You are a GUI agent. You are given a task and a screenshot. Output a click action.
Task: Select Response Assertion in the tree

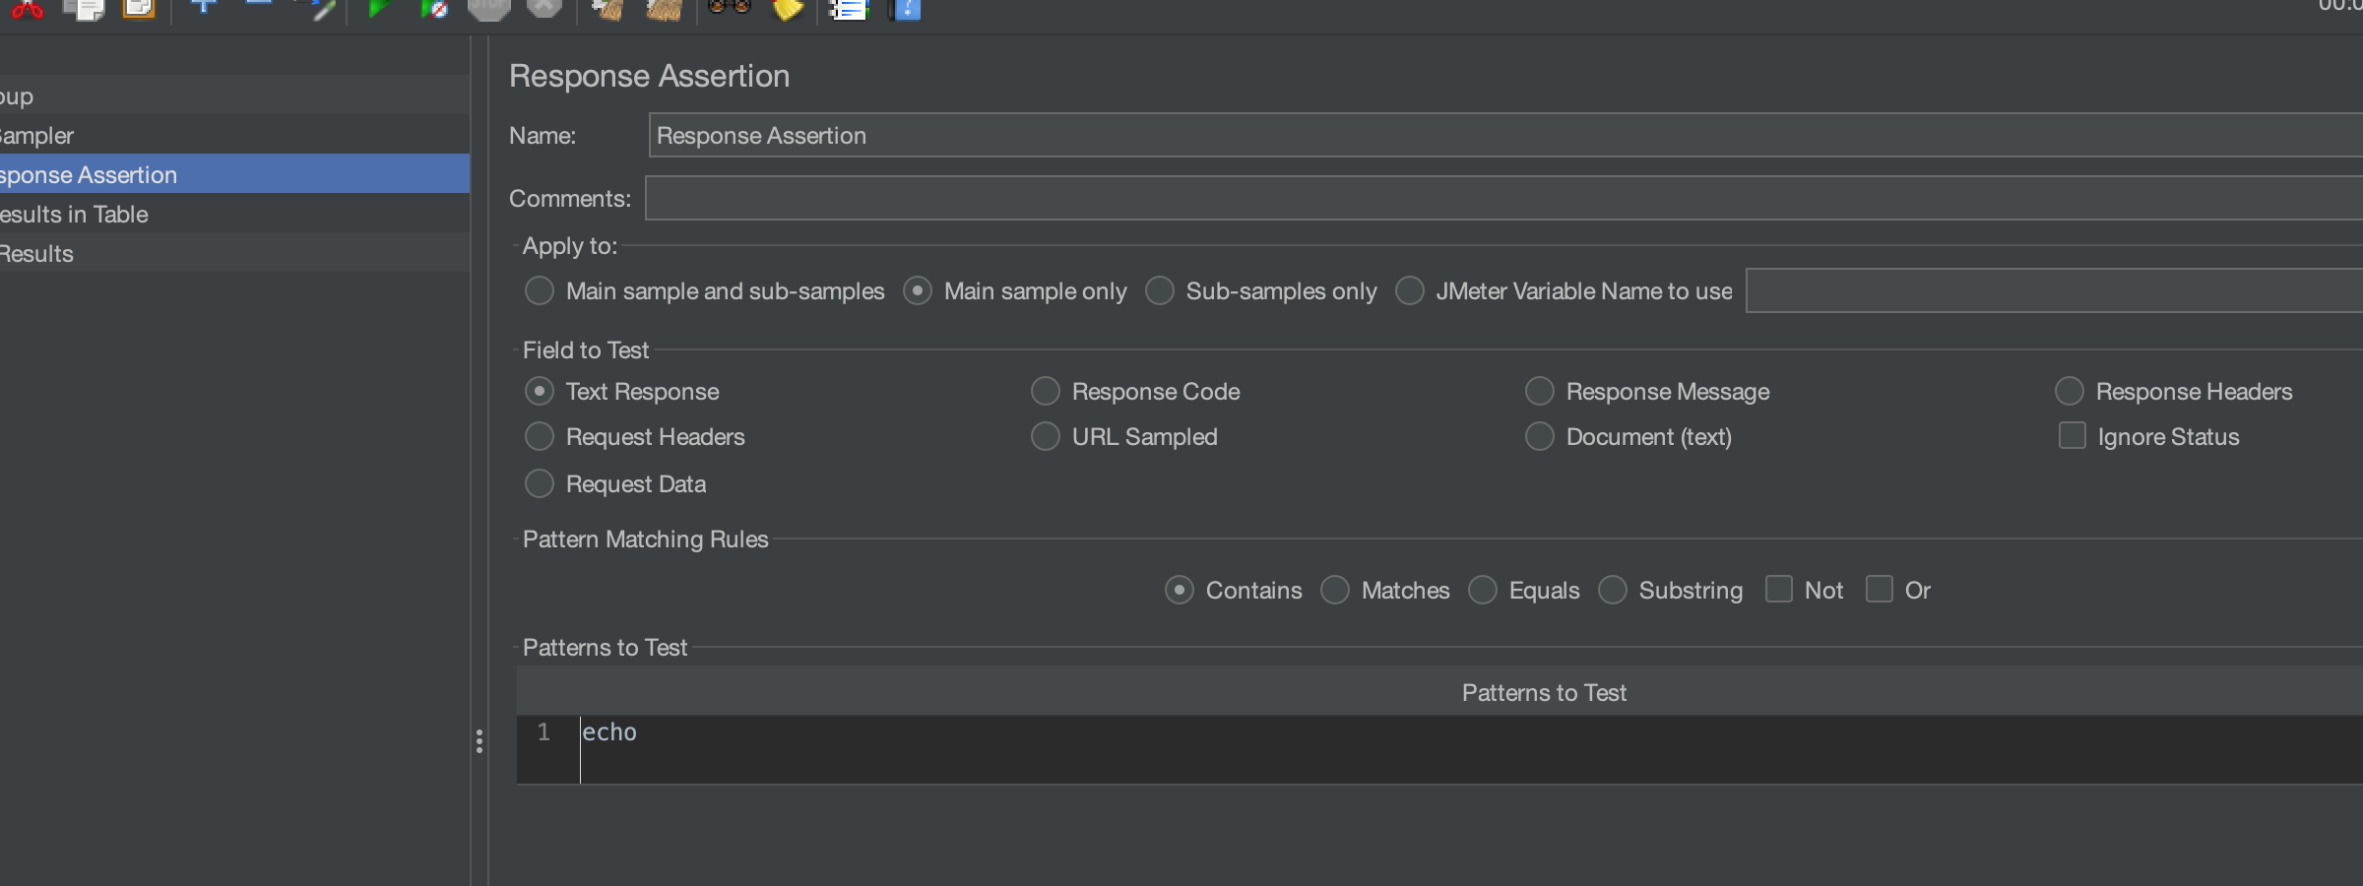(x=234, y=174)
